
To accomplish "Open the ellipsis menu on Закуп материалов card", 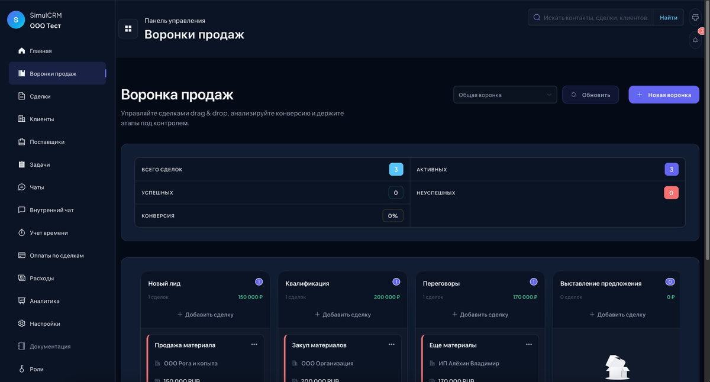I will click(392, 344).
